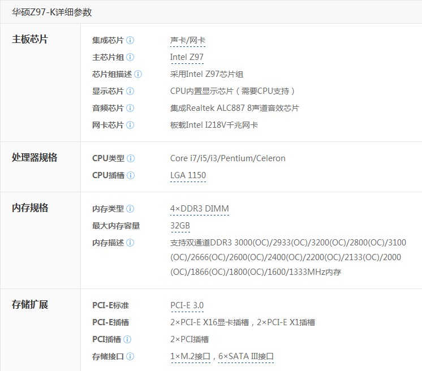This screenshot has height=371, width=422.
Task: Click info icon next to 存储接口
Action: [x=130, y=357]
